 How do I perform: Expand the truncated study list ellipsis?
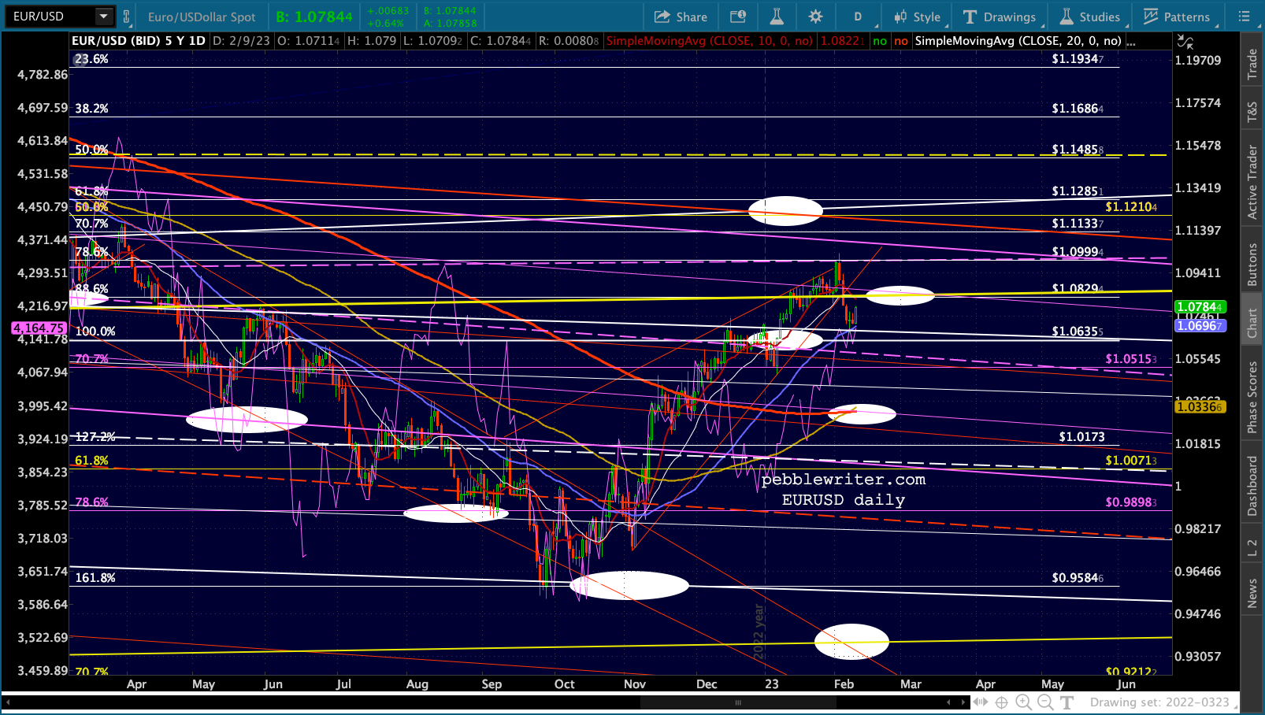pyautogui.click(x=1131, y=41)
